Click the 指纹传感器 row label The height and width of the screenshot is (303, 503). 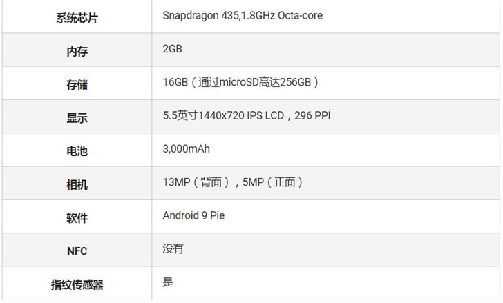click(x=77, y=284)
